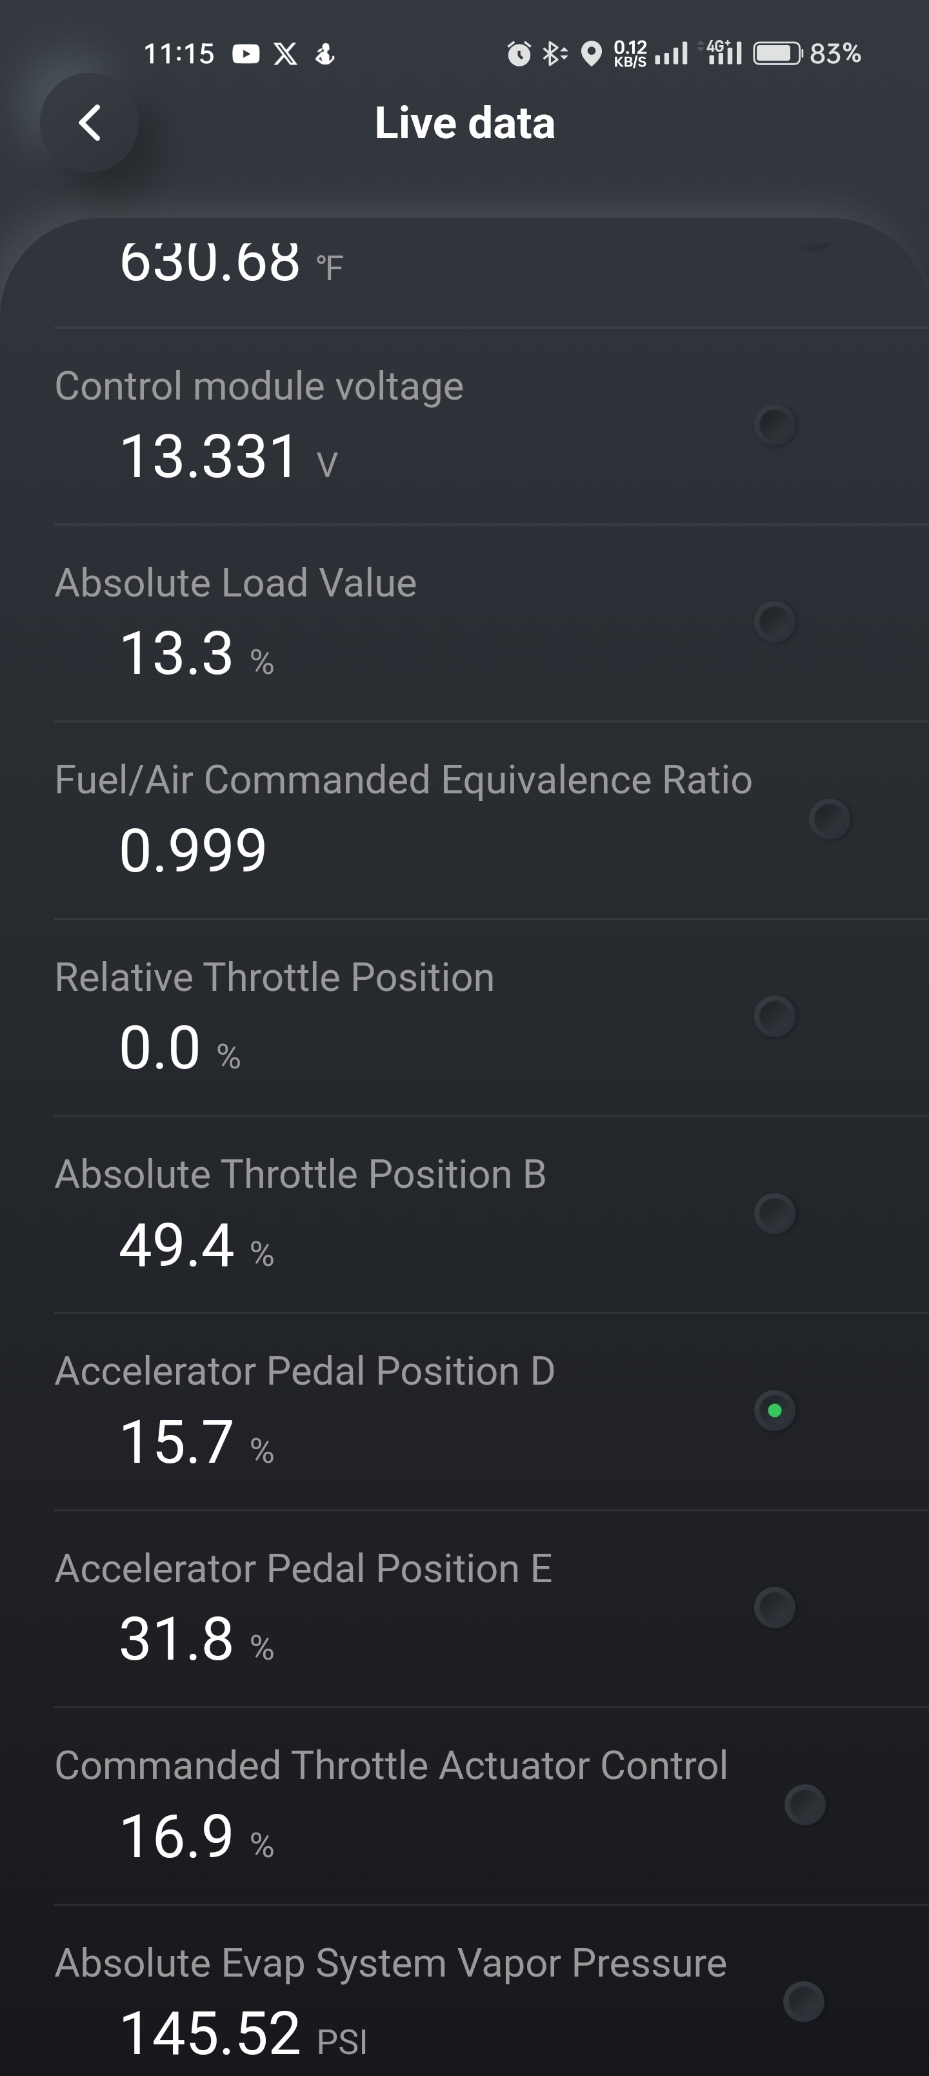The height and width of the screenshot is (2076, 929).
Task: Toggle Relative Throttle Position indicator
Action: click(x=775, y=1016)
